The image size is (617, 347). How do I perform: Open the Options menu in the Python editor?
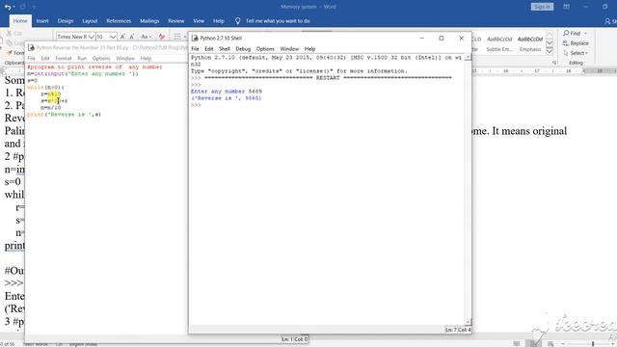tap(101, 58)
